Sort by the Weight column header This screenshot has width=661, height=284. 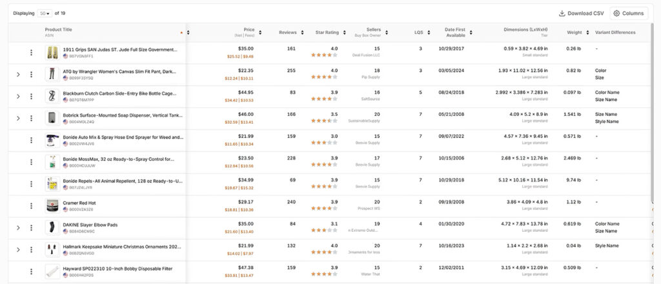[574, 32]
